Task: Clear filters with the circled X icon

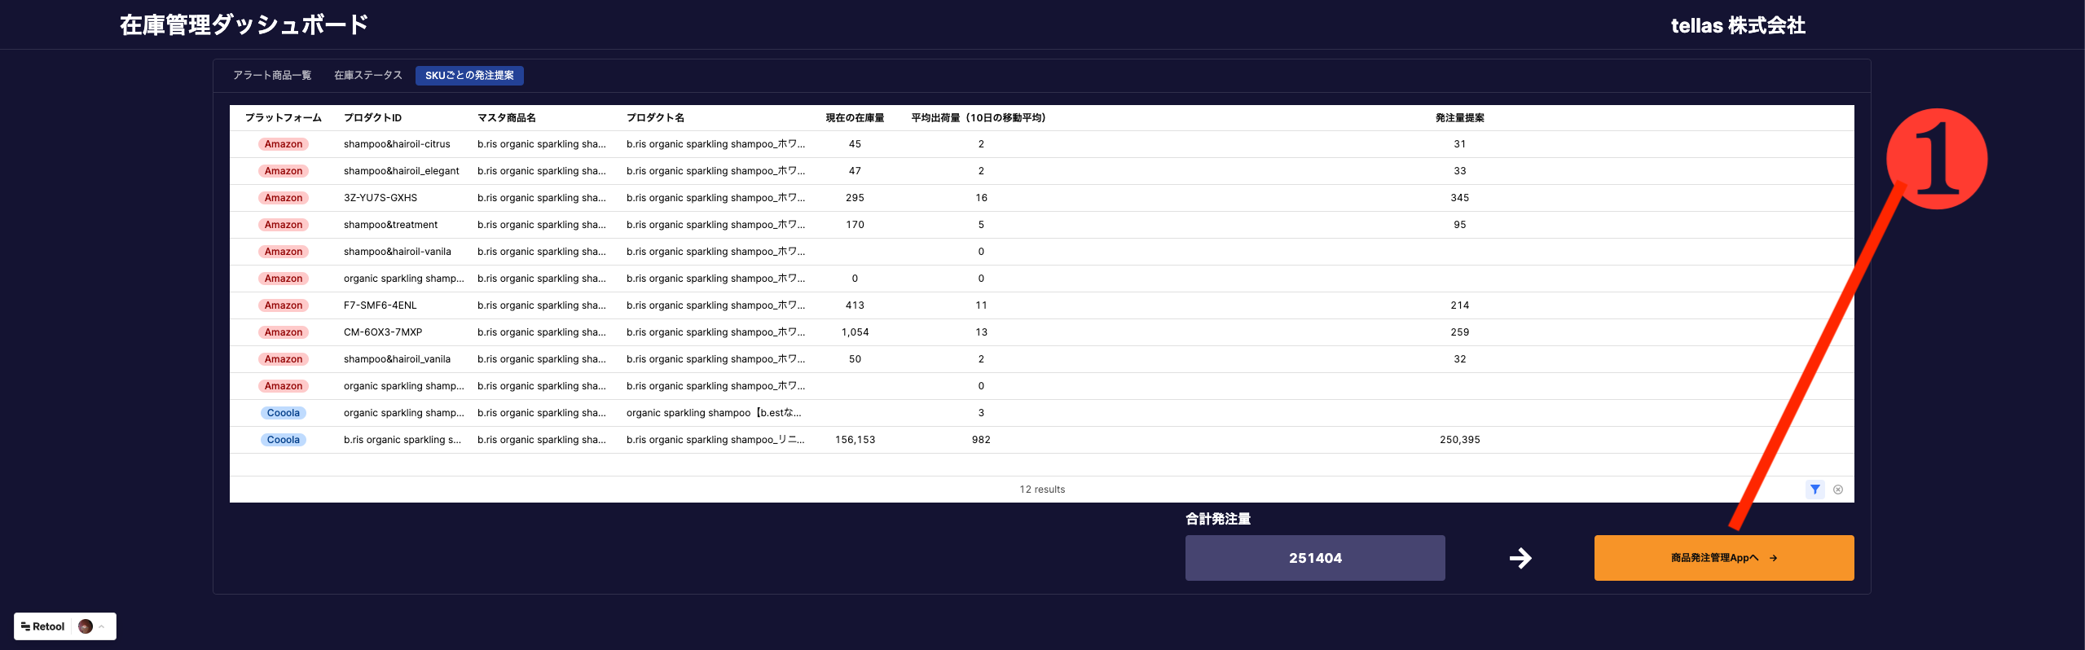Action: [1837, 490]
